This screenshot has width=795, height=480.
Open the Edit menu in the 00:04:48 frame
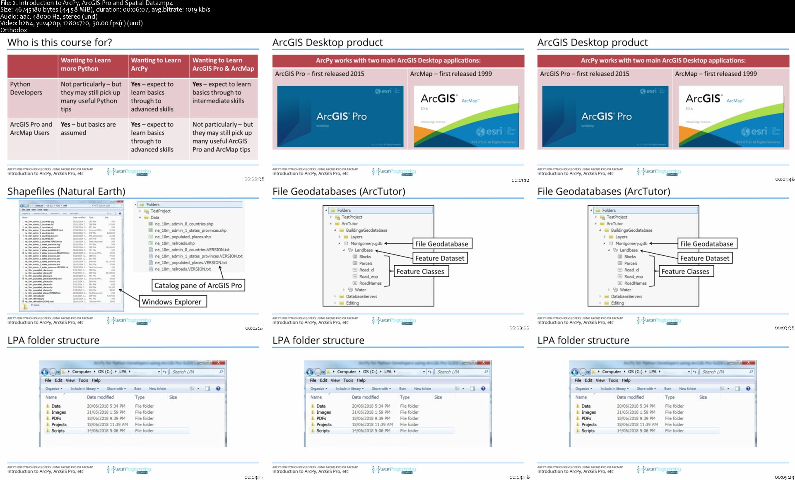coord(323,380)
